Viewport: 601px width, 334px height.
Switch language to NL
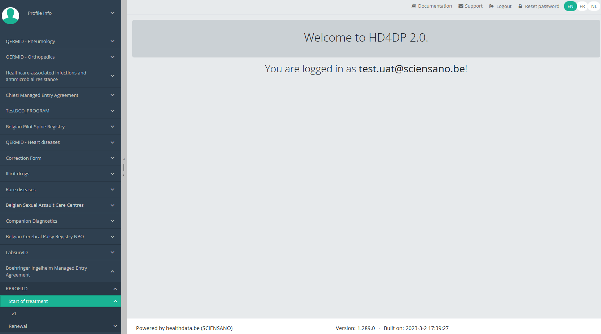(594, 6)
